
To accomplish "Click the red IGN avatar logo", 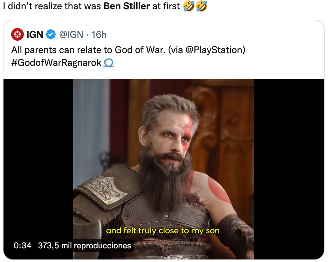I will [x=17, y=34].
